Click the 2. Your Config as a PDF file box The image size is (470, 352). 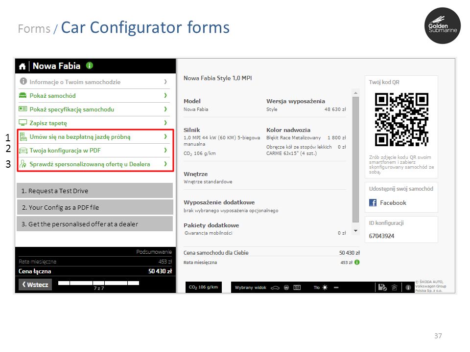94,207
